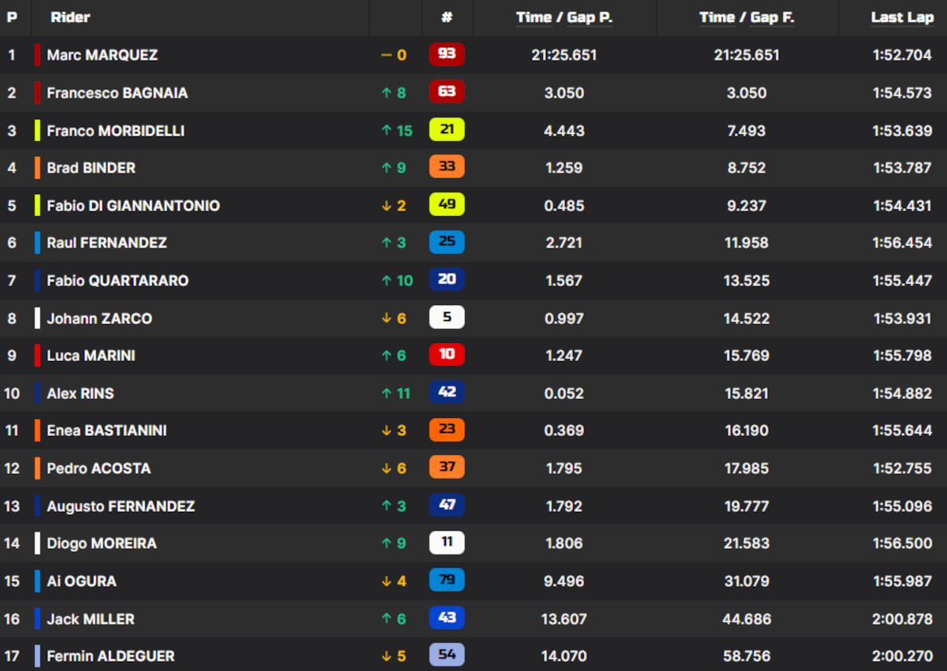Viewport: 947px width, 671px height.
Task: Click Luca Marini's red team color bar
Action: pyautogui.click(x=37, y=356)
